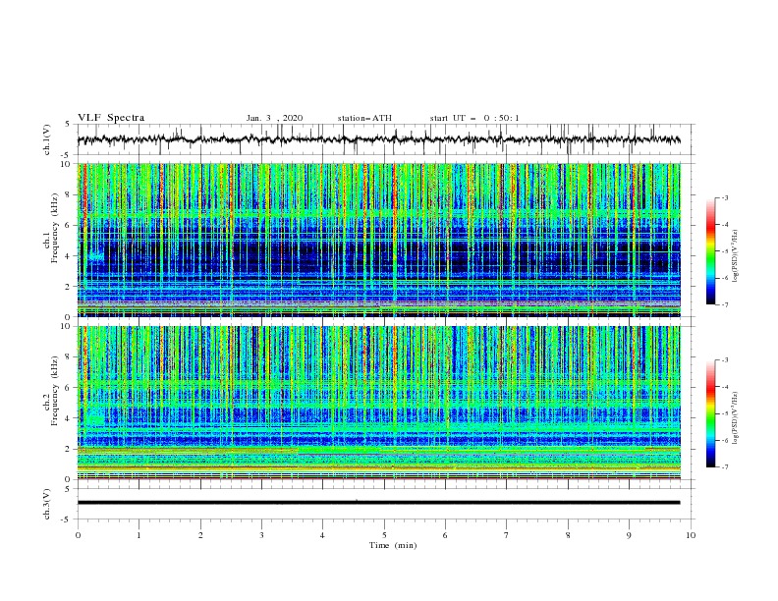Click the ch.2 spectrogram lower panel
Viewport: 778px width, 601px height.
pos(378,403)
